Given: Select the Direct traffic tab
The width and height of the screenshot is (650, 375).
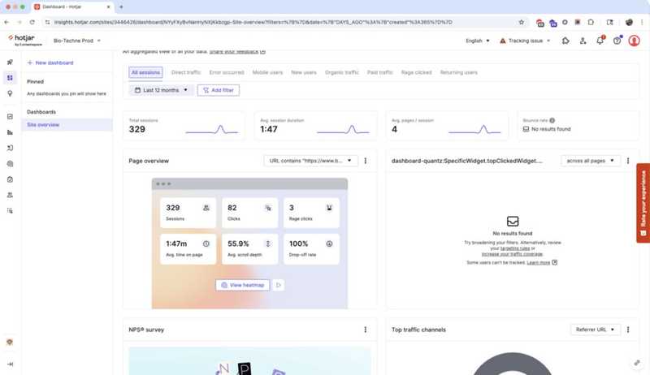Looking at the screenshot, I should pyautogui.click(x=186, y=72).
